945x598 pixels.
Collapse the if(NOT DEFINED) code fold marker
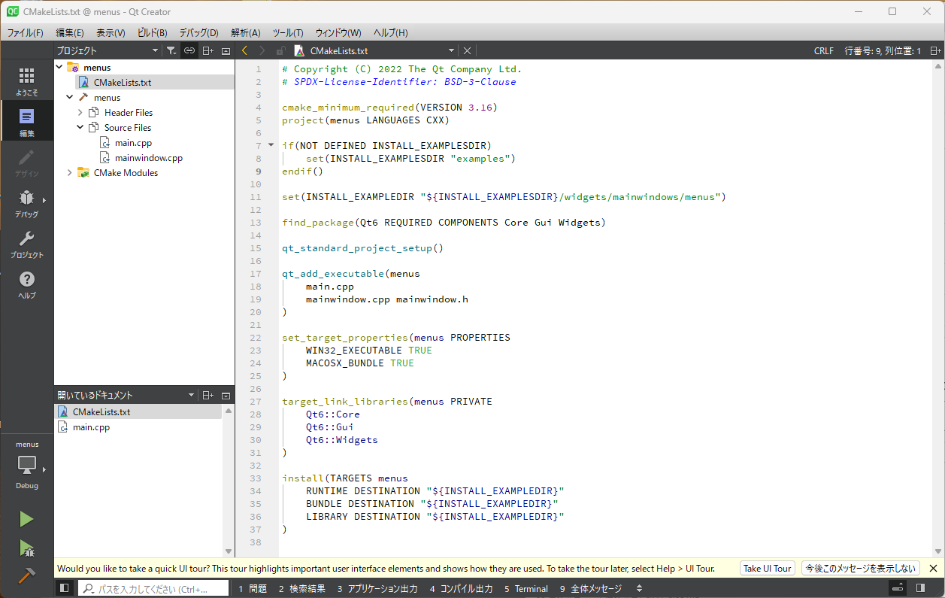click(271, 144)
